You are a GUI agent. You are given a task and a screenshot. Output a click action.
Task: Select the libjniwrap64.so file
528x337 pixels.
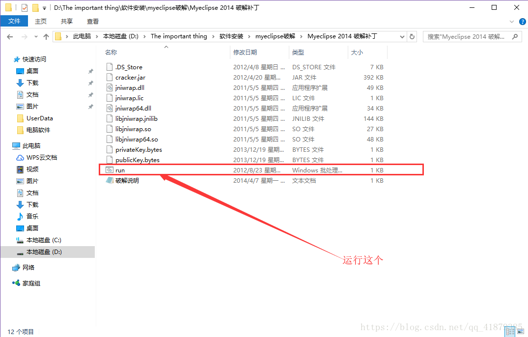[137, 140]
